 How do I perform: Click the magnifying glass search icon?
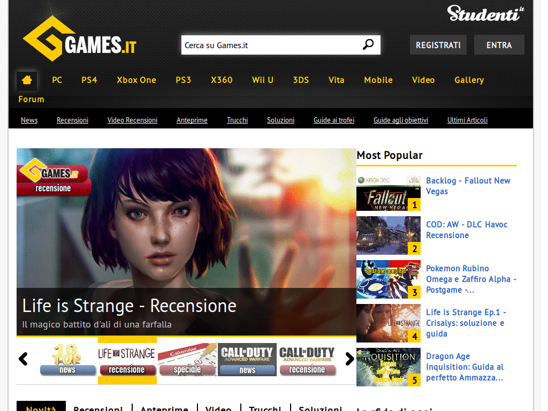click(368, 45)
